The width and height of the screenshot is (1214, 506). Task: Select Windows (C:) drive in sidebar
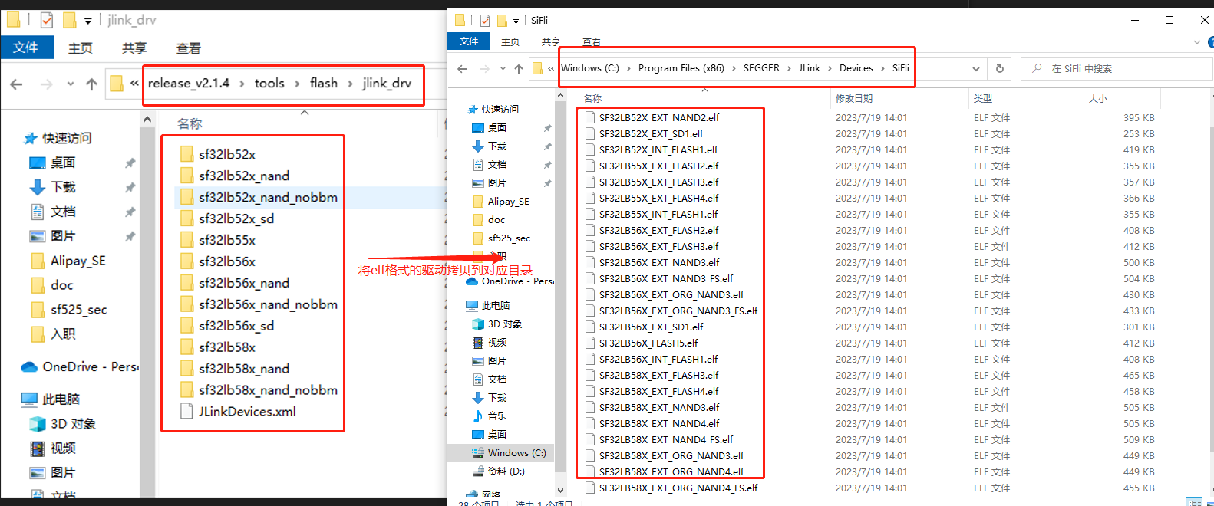tap(516, 453)
